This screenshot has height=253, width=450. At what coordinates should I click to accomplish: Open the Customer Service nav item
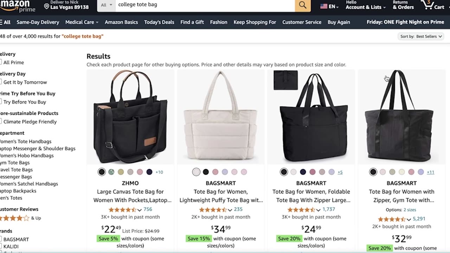click(302, 22)
